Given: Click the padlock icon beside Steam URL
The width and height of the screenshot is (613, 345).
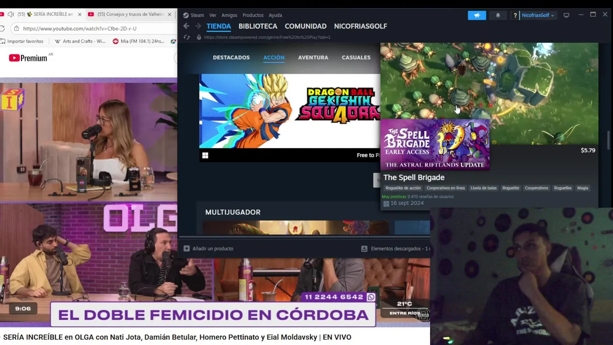Looking at the screenshot, I should click(x=199, y=37).
